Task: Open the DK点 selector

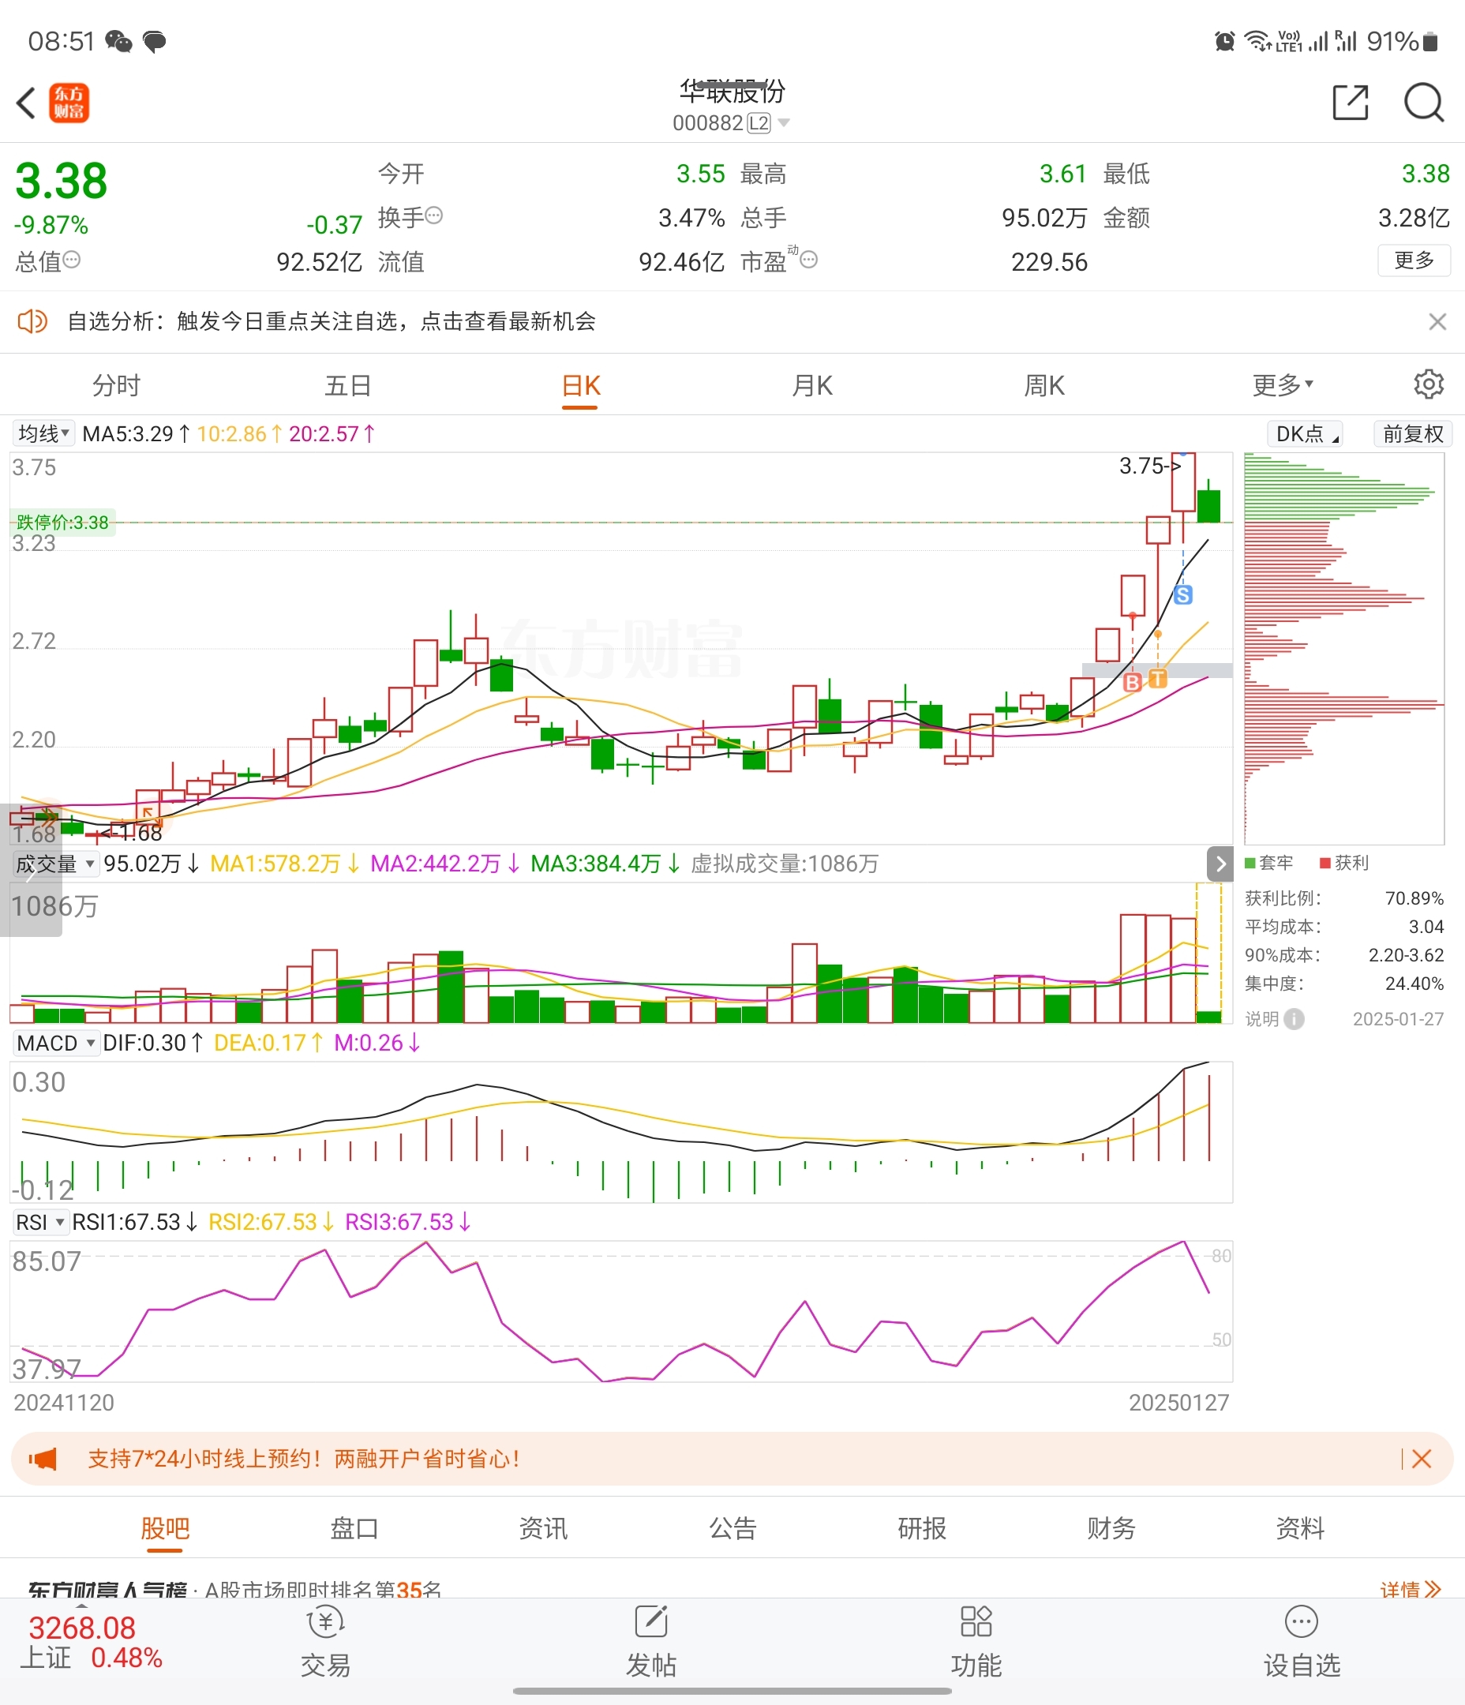Action: 1306,433
